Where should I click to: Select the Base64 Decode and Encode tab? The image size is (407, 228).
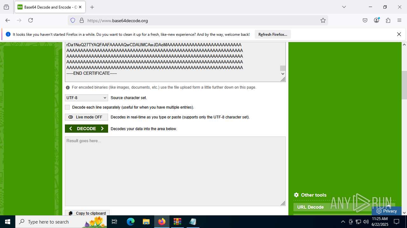point(50,7)
